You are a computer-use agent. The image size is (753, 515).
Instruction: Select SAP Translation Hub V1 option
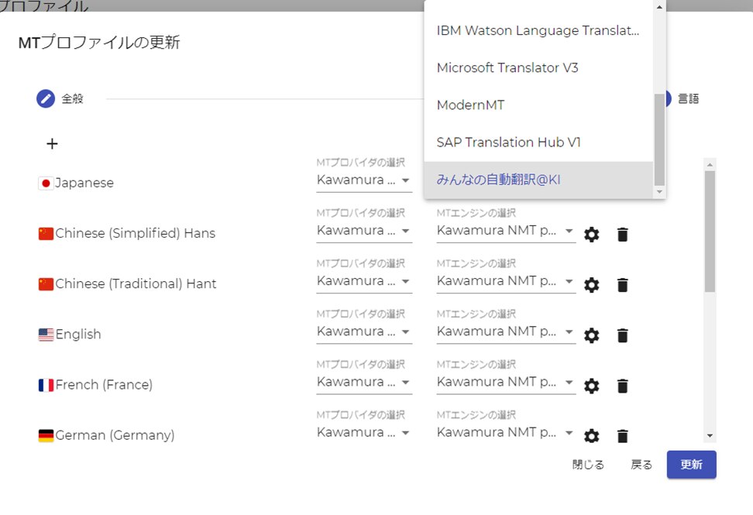click(508, 142)
